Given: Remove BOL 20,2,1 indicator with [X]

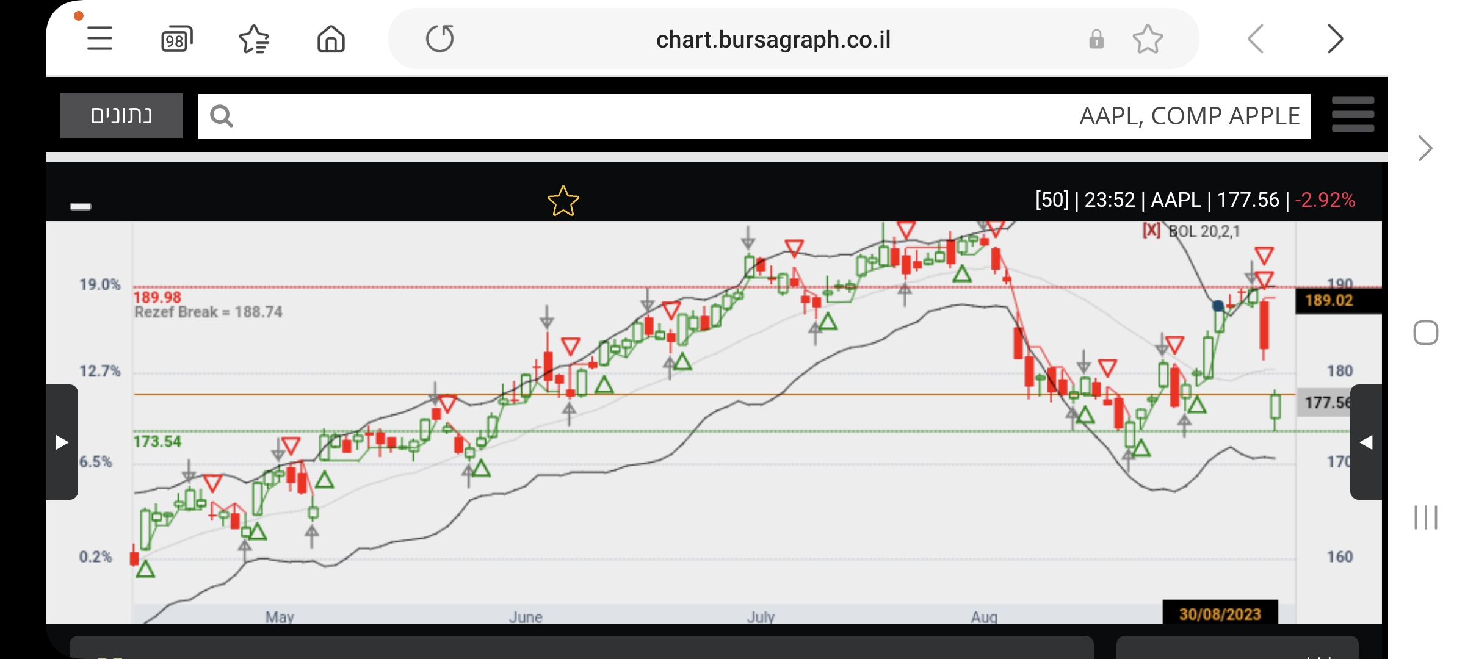Looking at the screenshot, I should tap(1151, 231).
